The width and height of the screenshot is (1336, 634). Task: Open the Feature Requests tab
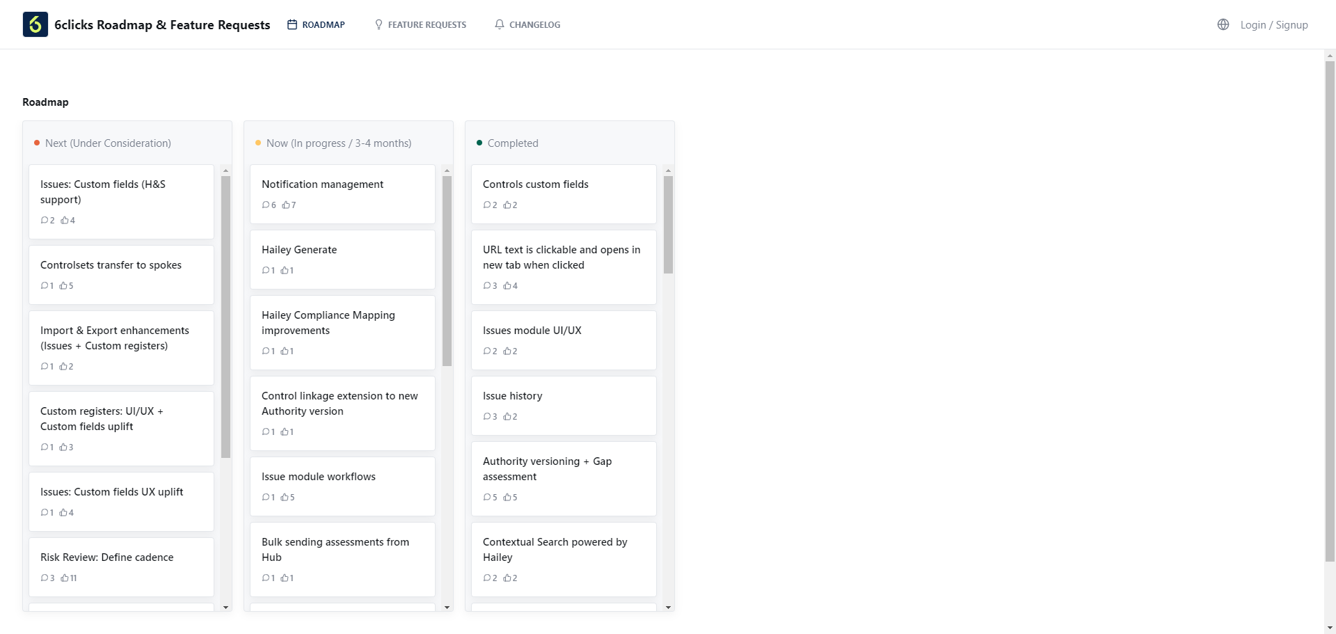(x=427, y=24)
